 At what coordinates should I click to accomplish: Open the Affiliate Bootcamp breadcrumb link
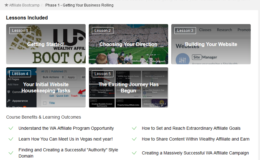click(24, 5)
